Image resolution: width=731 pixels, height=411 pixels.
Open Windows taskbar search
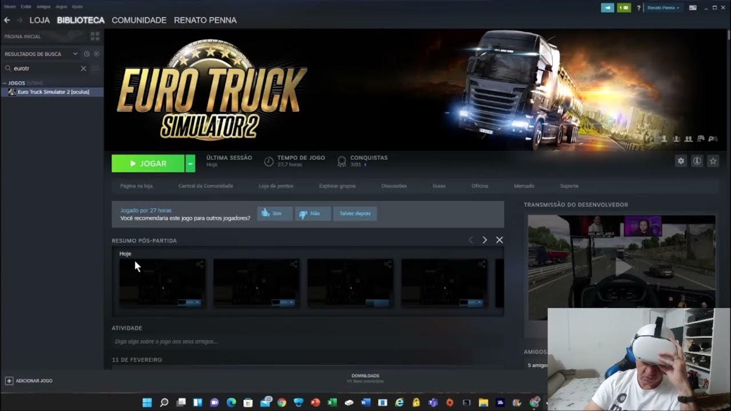(164, 402)
